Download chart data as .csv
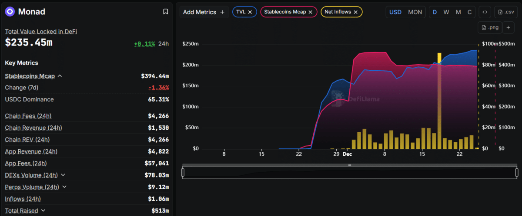This screenshot has width=522, height=216. click(505, 12)
